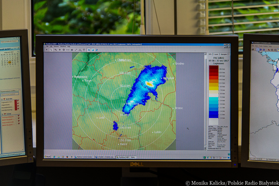Collapse the Dzisiaj task group
Screen dimensions: 279x186
[2, 114]
